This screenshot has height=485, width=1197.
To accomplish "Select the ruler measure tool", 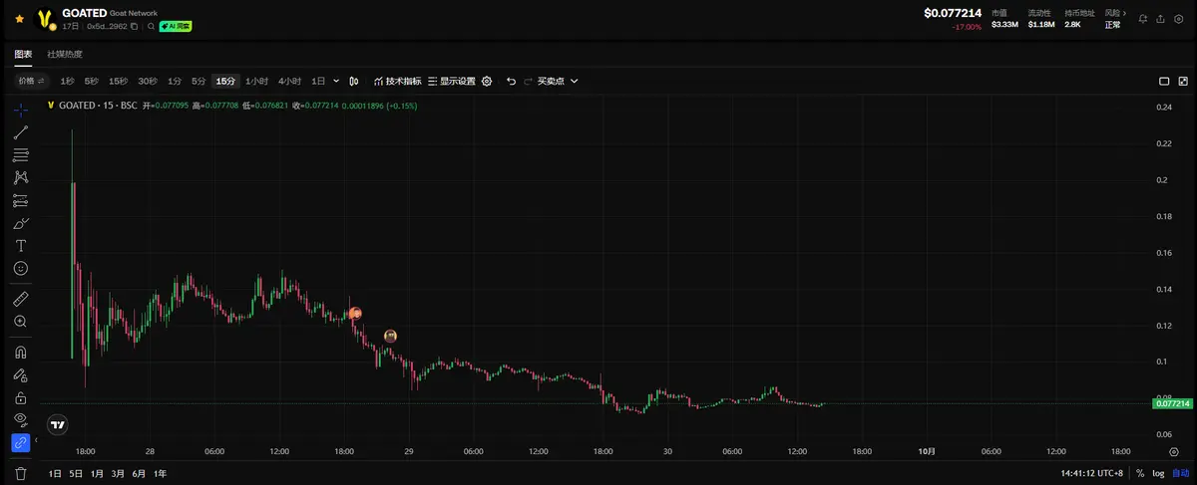I will coord(21,298).
